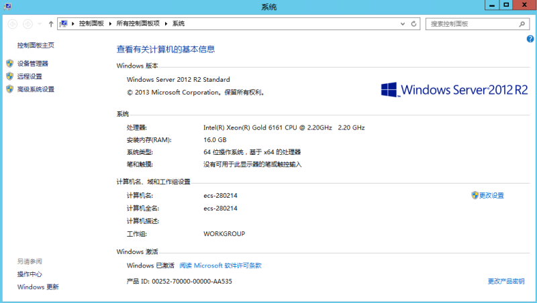The height and width of the screenshot is (303, 537).
Task: Open 控制面板主页 link
Action: pos(36,46)
